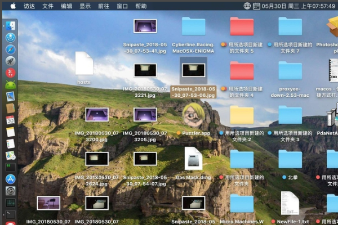Open the Apple menu
338x225 pixels.
[13, 6]
